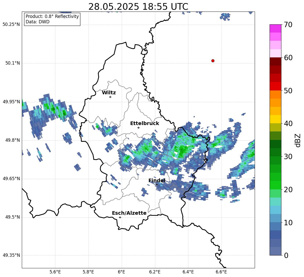Click the 30 tick on colorbar
Image resolution: width=304 pixels, height=277 pixels.
pyautogui.click(x=288, y=157)
